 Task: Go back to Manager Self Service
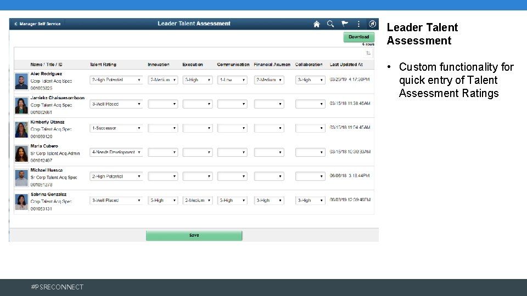coord(37,24)
